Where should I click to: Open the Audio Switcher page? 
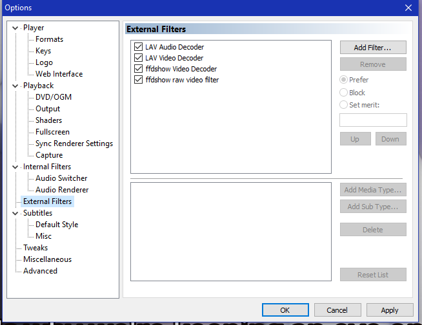(61, 178)
